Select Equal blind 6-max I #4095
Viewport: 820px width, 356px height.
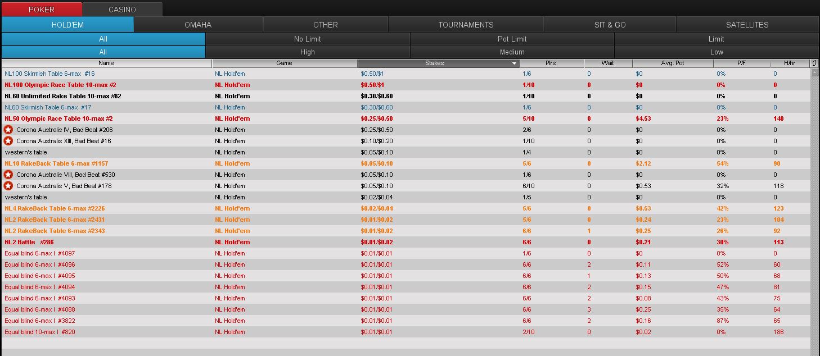tap(406, 276)
